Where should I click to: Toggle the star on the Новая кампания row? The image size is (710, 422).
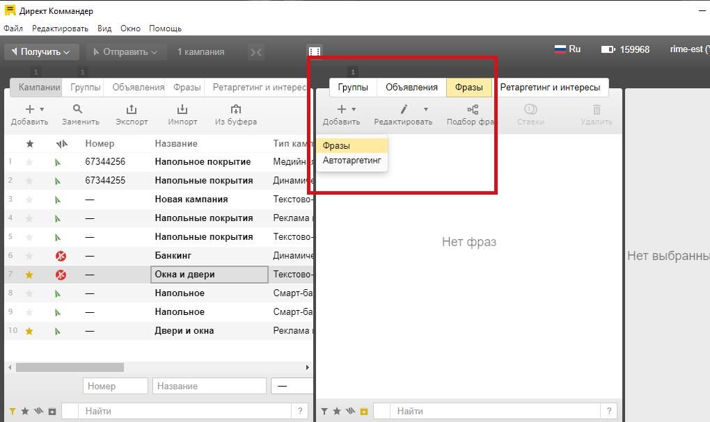click(x=29, y=200)
